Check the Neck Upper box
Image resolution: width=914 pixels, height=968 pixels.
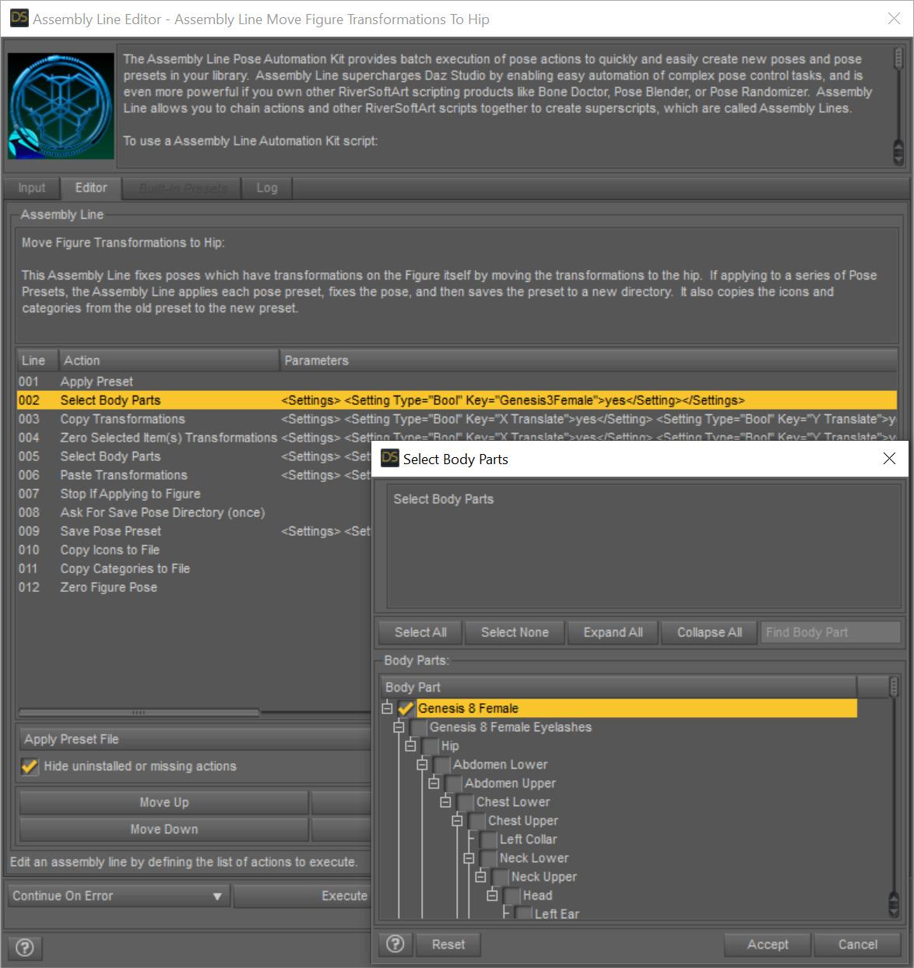point(501,877)
